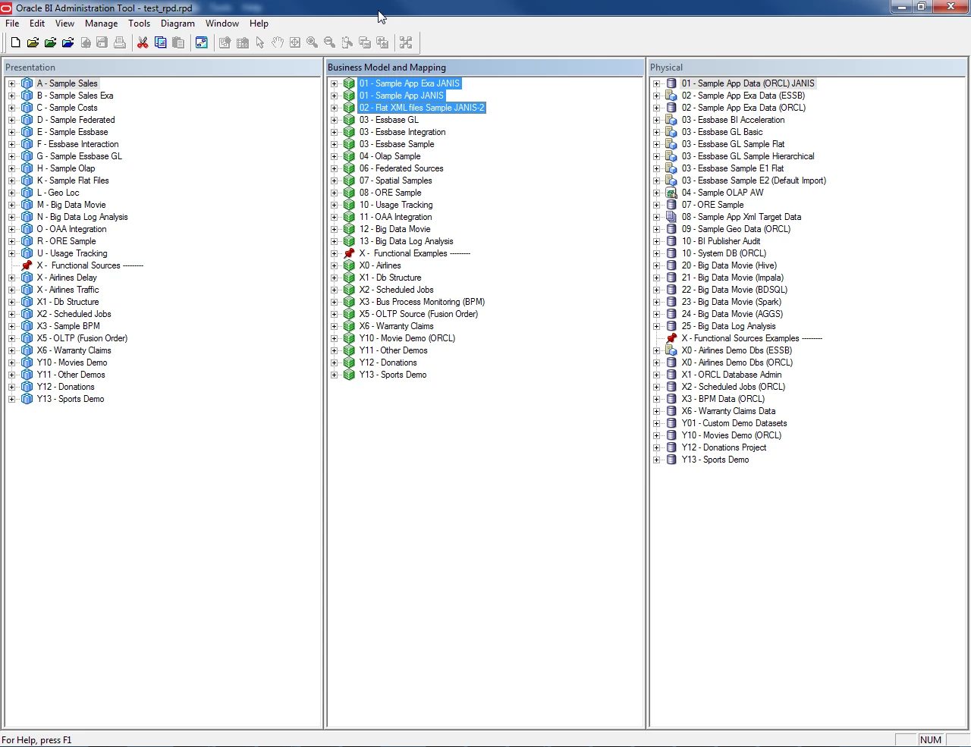Open the Edit menu

tap(37, 24)
